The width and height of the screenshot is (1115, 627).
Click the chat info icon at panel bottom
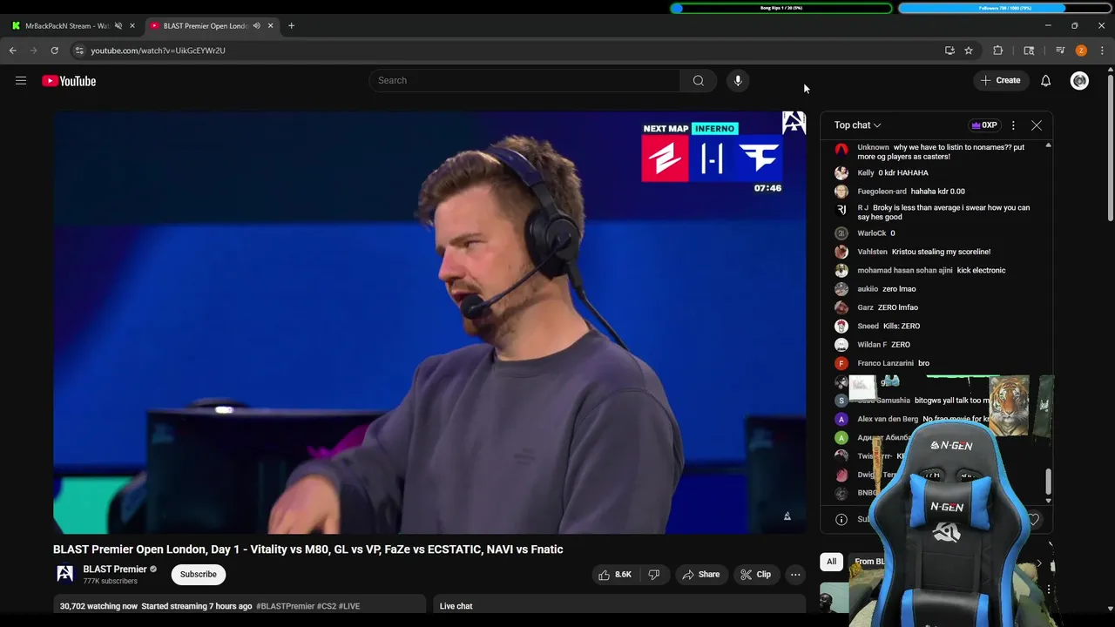tap(841, 519)
